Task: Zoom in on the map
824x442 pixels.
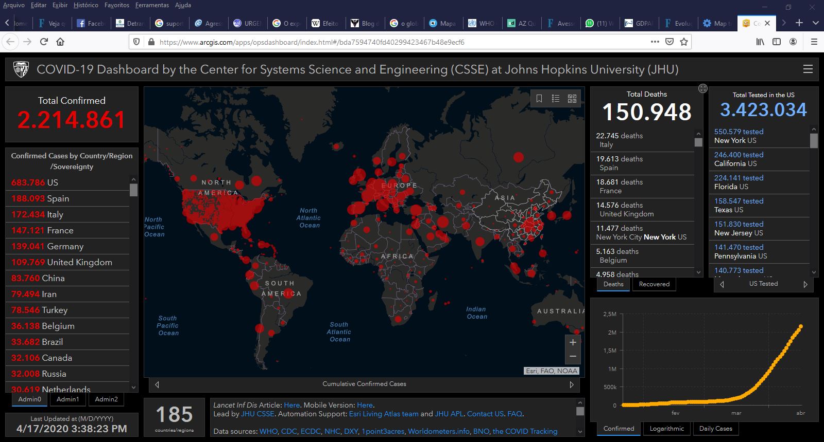Action: pyautogui.click(x=573, y=342)
